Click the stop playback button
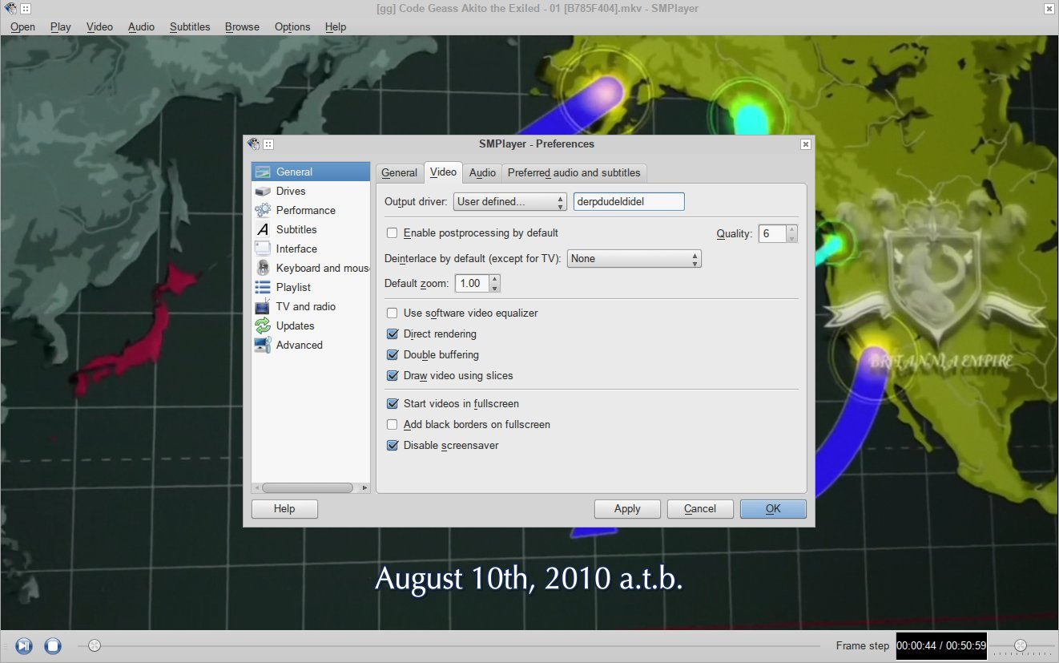Screen dimensions: 1059x663 point(53,645)
